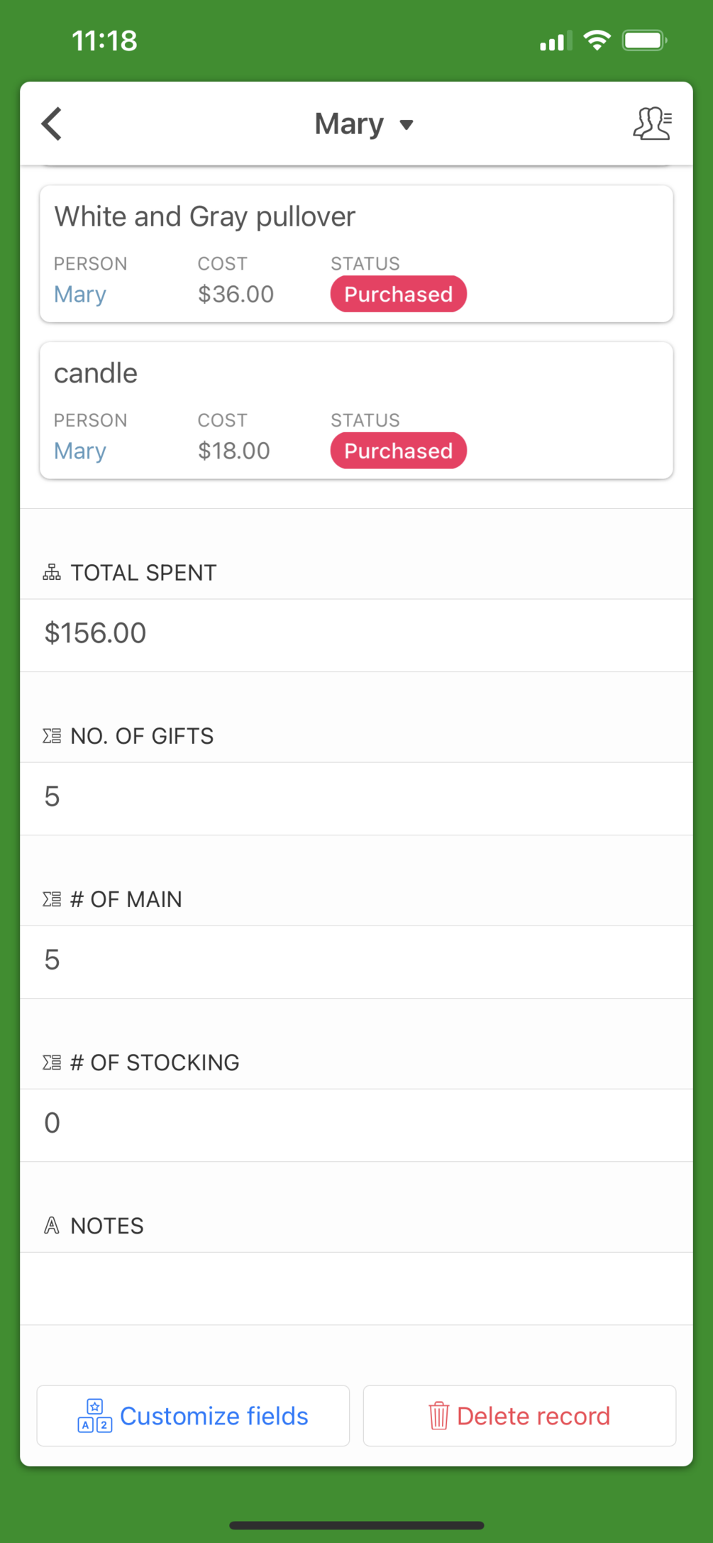This screenshot has width=713, height=1543.
Task: Tap the Purchased status on candle card
Action: 398,451
